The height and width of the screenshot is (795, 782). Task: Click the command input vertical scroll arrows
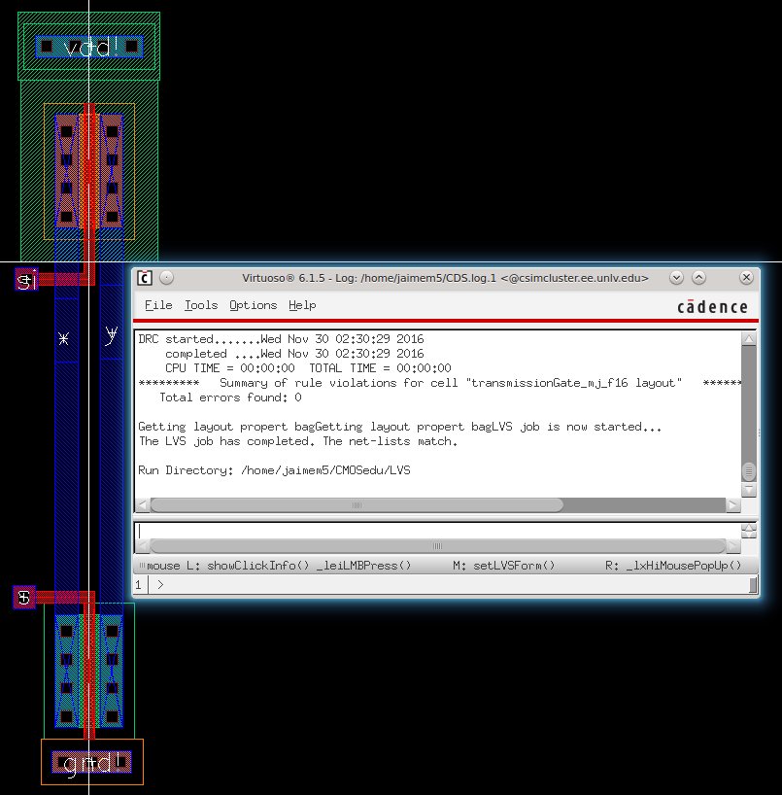click(x=749, y=531)
